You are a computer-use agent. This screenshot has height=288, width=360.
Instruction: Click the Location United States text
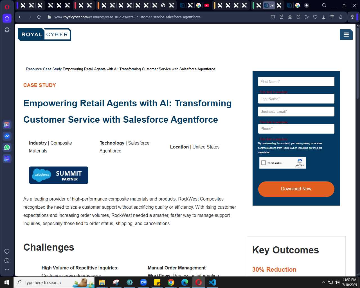pos(195,147)
